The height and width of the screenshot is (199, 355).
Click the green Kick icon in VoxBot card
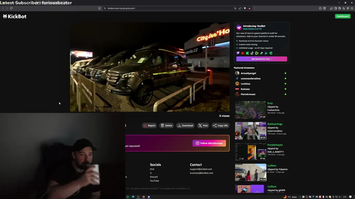tap(247, 53)
